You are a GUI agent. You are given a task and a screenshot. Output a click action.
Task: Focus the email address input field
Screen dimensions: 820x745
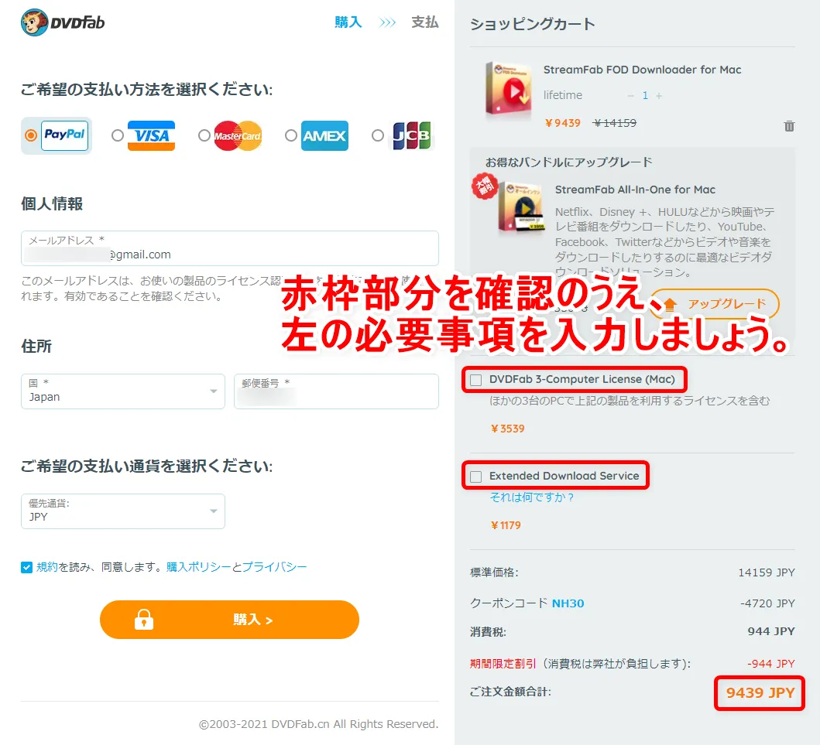[229, 248]
